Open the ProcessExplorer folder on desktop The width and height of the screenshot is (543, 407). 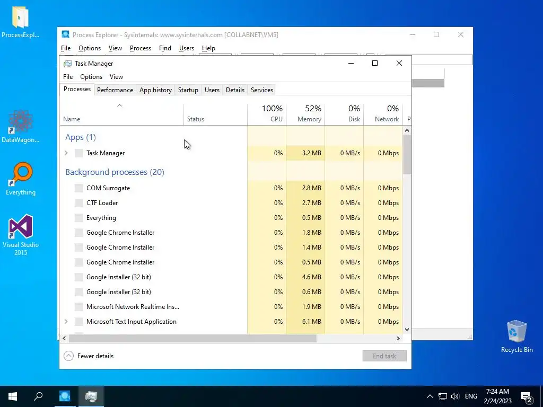[21, 21]
